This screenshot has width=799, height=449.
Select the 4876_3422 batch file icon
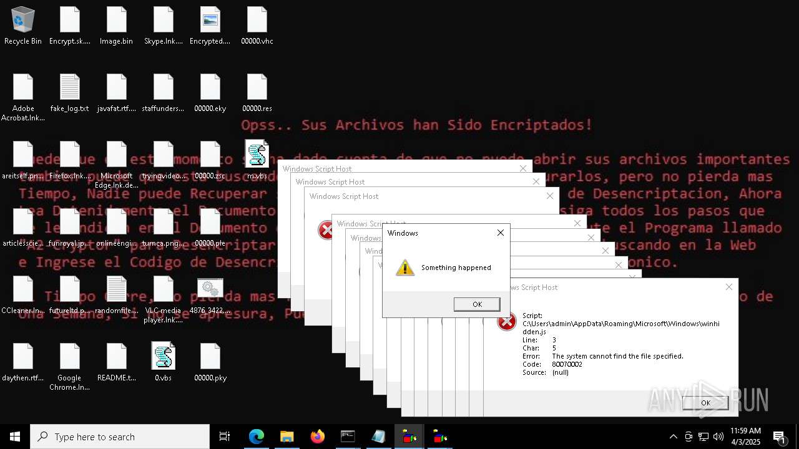(x=210, y=295)
